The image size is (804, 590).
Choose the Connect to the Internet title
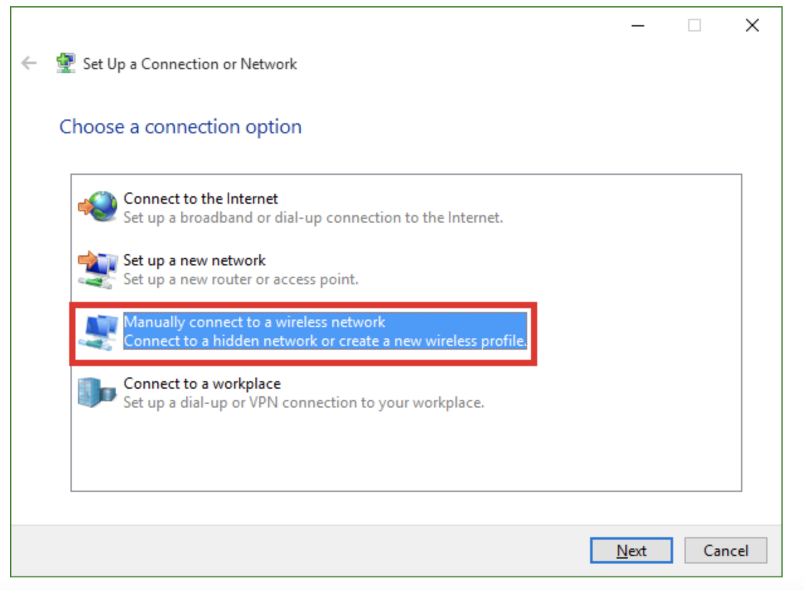click(x=201, y=199)
